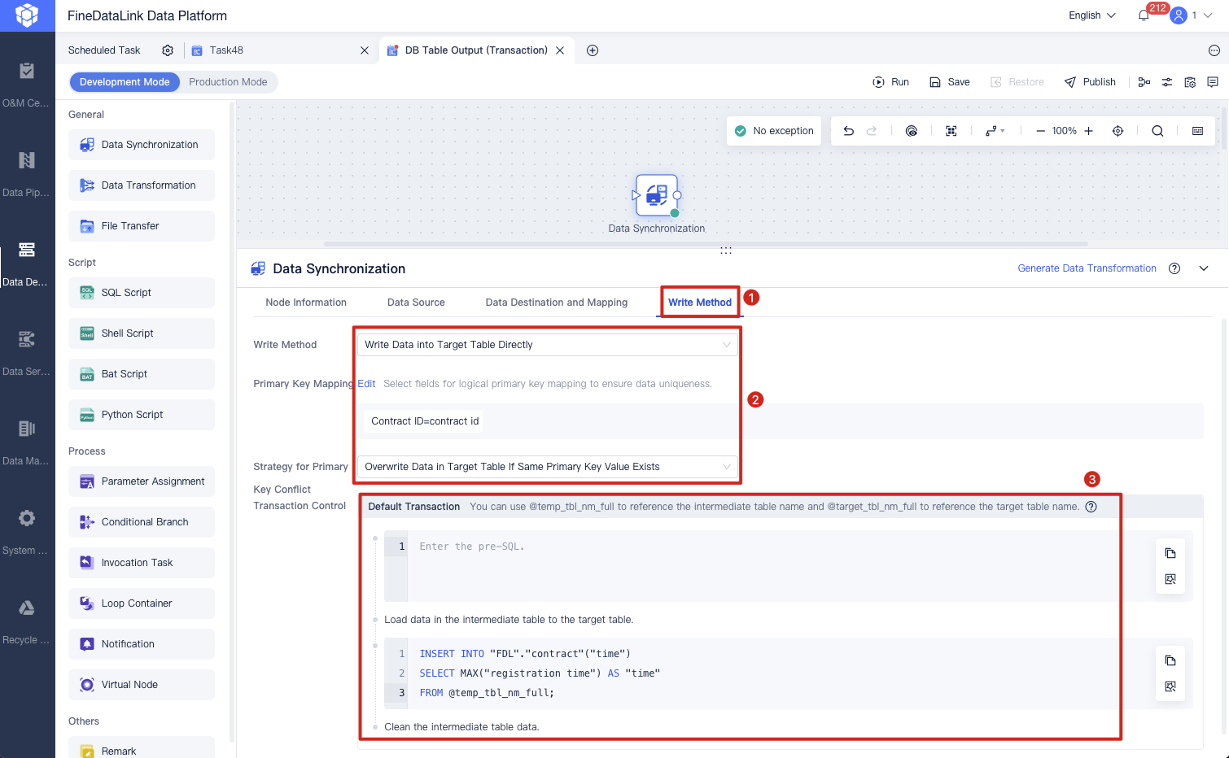1229x758 pixels.
Task: Click the zoom in plus icon
Action: click(x=1088, y=131)
